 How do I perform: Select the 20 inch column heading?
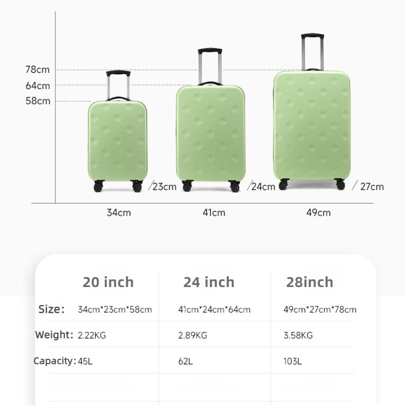pos(108,282)
